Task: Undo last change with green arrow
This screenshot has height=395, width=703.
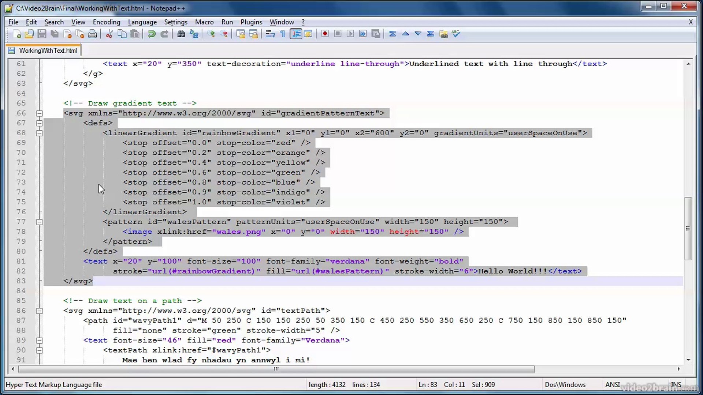Action: pos(151,34)
